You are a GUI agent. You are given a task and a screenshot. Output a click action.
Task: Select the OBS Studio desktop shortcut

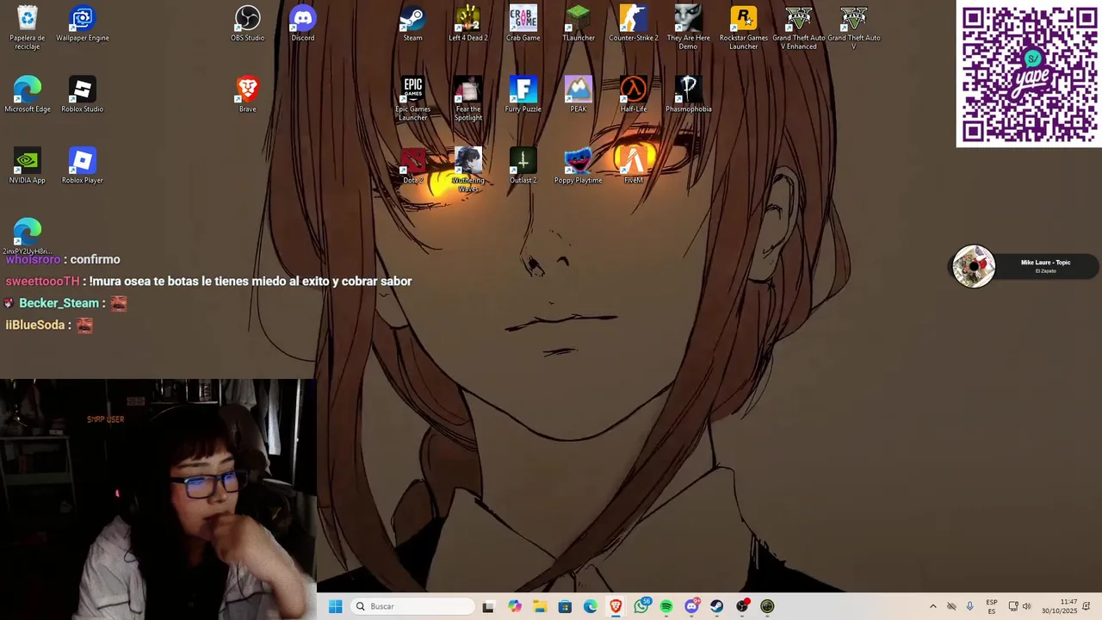click(x=248, y=24)
